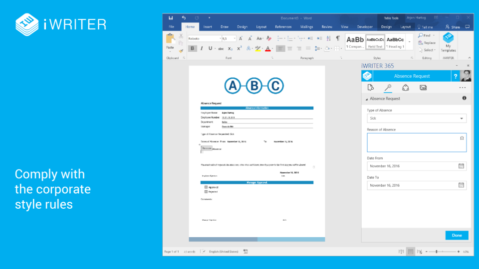This screenshot has height=269, width=479.
Task: Click the Done button
Action: pyautogui.click(x=457, y=235)
